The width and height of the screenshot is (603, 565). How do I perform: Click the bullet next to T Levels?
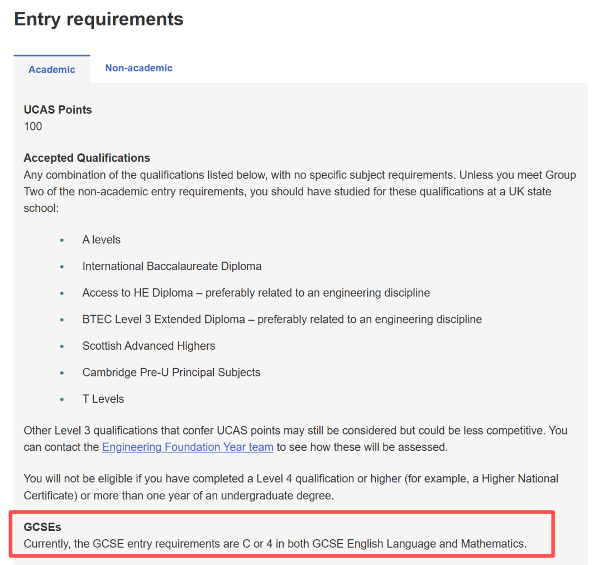[62, 399]
